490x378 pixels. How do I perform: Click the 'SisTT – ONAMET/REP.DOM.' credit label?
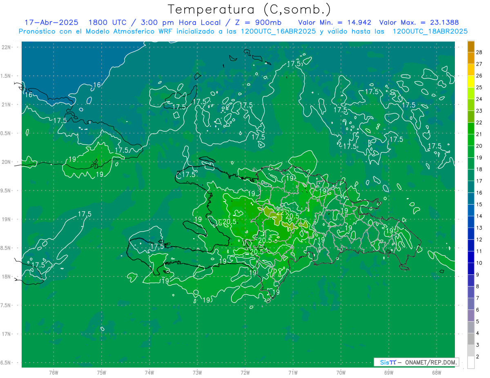[x=416, y=362]
